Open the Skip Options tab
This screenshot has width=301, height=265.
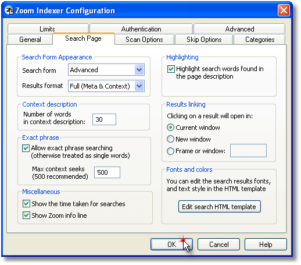[204, 40]
